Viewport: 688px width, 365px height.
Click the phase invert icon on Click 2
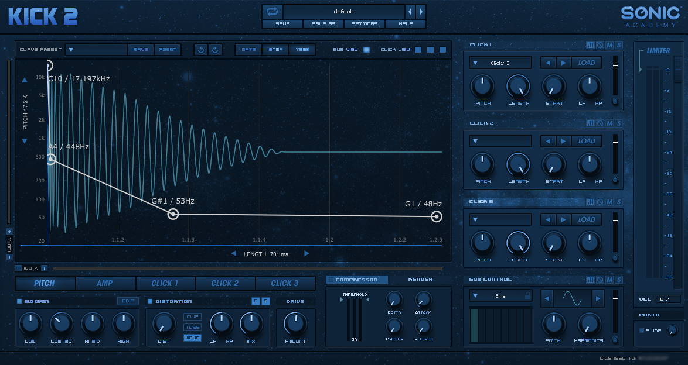600,123
